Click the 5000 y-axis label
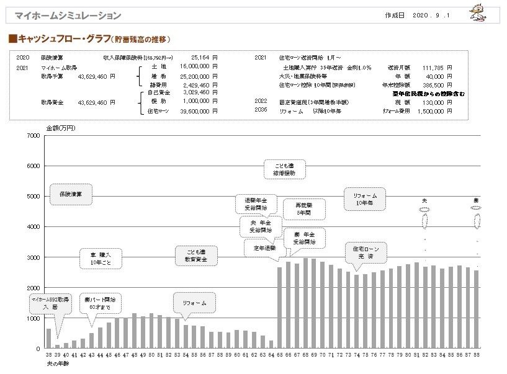This screenshot has height=374, width=507. pos(34,196)
